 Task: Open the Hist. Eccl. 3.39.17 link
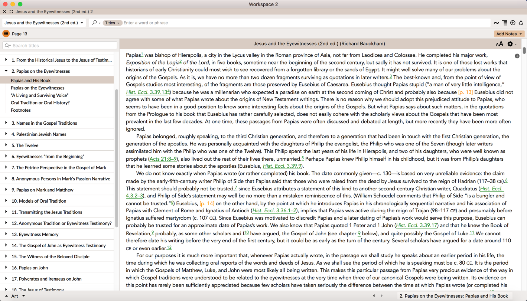tap(417, 226)
